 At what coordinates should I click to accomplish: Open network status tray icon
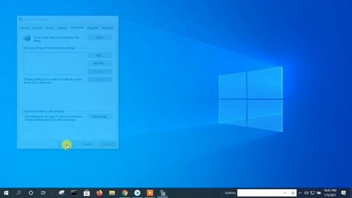[312, 193]
